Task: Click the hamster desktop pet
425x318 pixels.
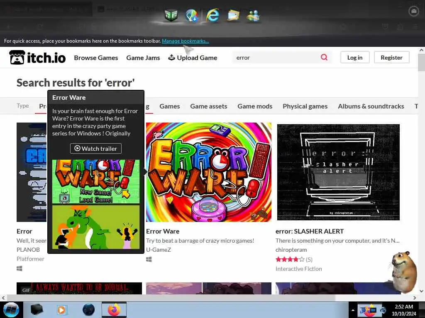Action: tap(404, 272)
